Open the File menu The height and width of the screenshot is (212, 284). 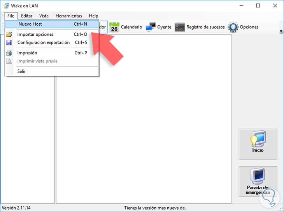coord(11,16)
